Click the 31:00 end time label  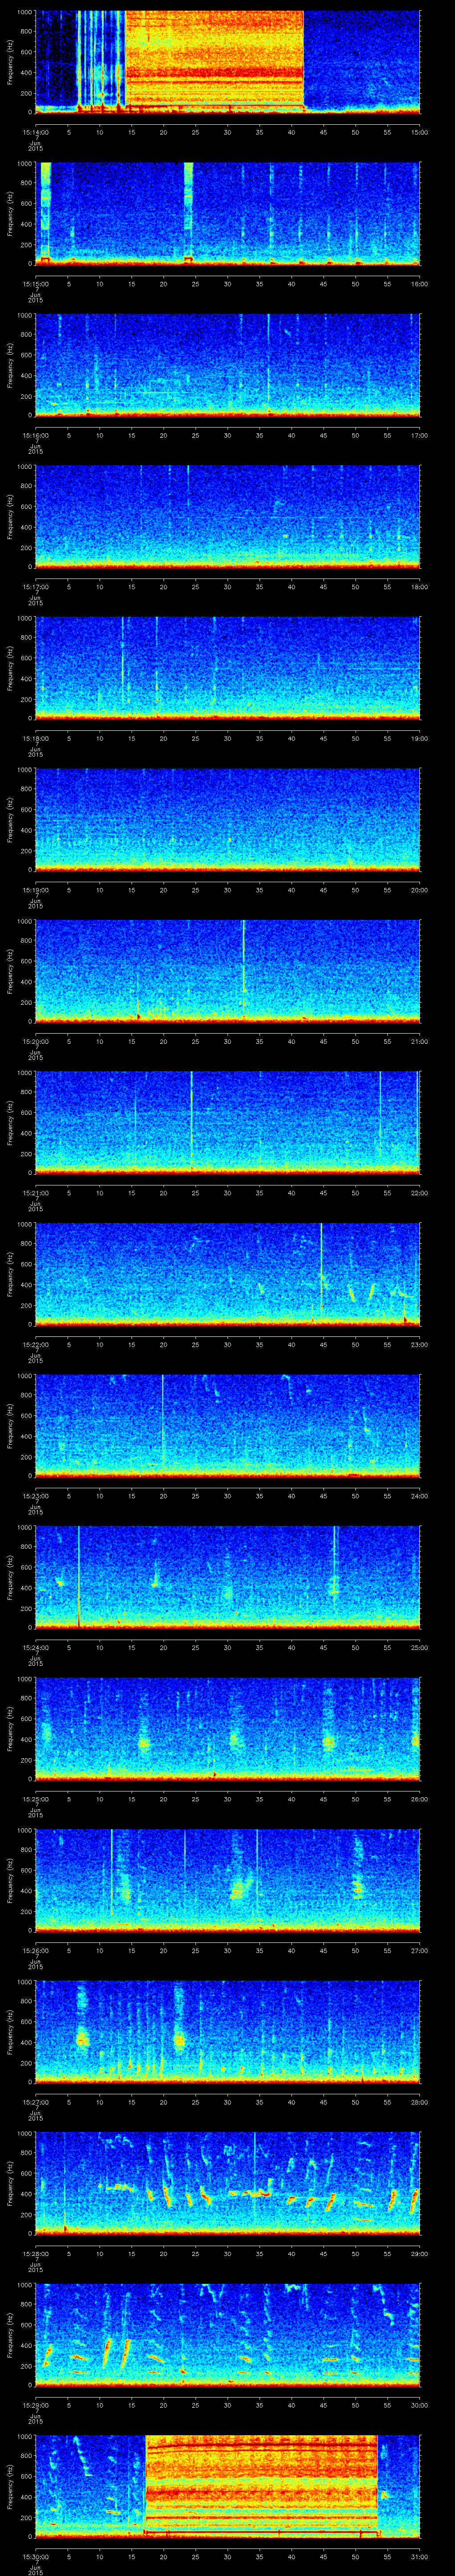(419, 2557)
